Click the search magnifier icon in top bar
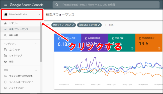The image size is (163, 94). pos(57,5)
